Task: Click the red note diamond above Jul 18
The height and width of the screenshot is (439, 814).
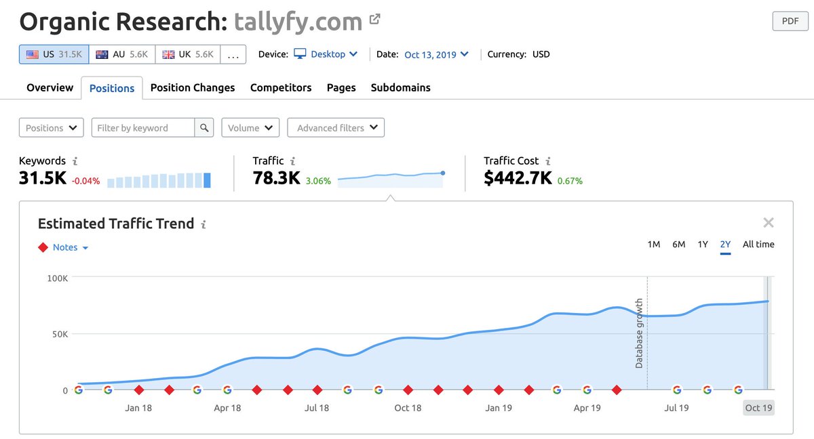Action: [317, 390]
